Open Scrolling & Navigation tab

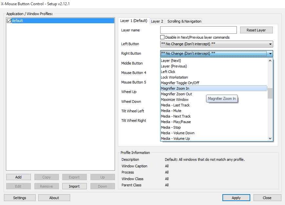184,21
